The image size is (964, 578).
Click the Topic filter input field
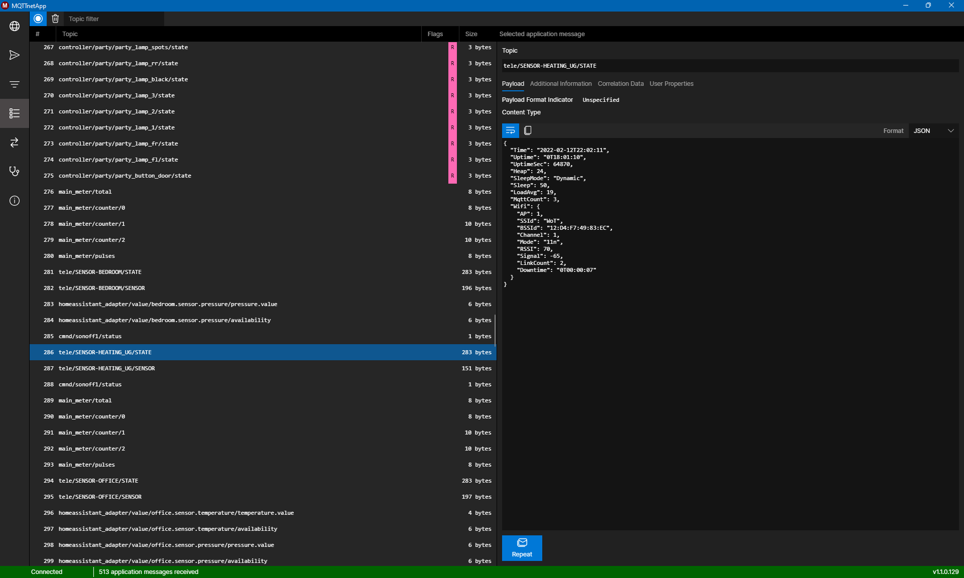[x=114, y=19]
